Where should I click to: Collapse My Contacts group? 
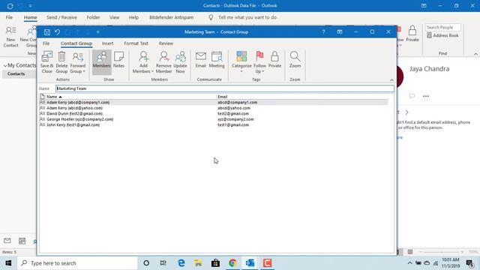pos(5,65)
